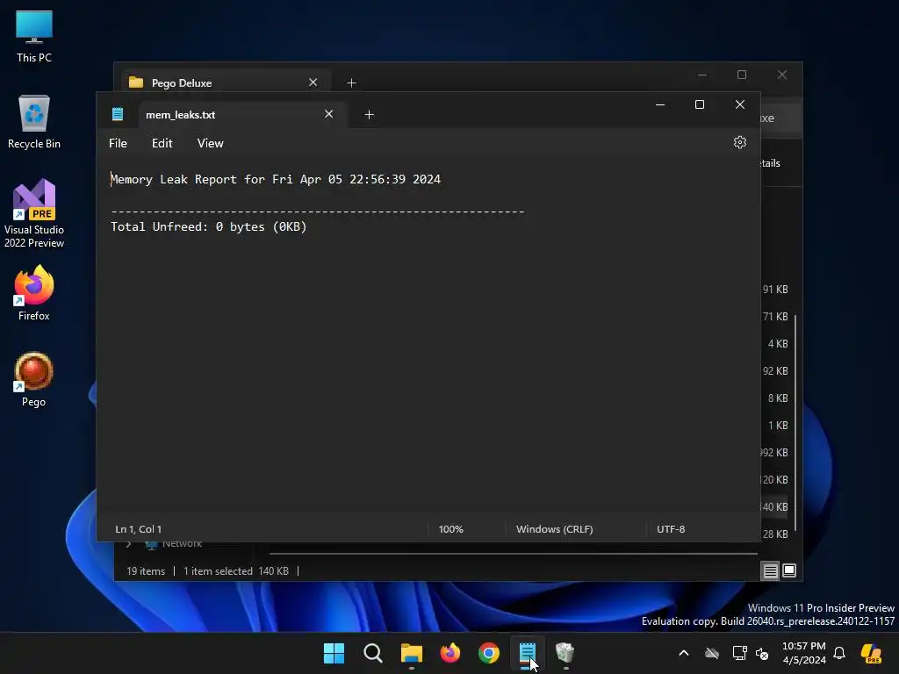This screenshot has height=674, width=899.
Task: Open the View menu in Notepad
Action: (211, 143)
